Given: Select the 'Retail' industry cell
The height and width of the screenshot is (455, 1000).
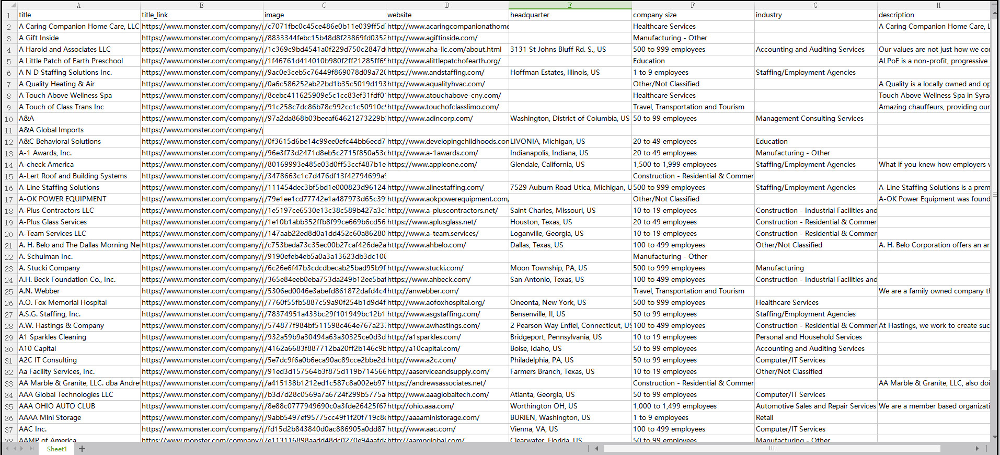Looking at the screenshot, I should pyautogui.click(x=815, y=418).
